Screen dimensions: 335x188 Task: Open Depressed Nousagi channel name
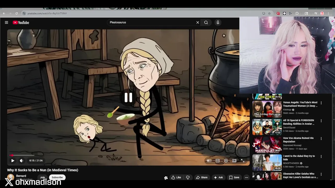[x=292, y=145]
